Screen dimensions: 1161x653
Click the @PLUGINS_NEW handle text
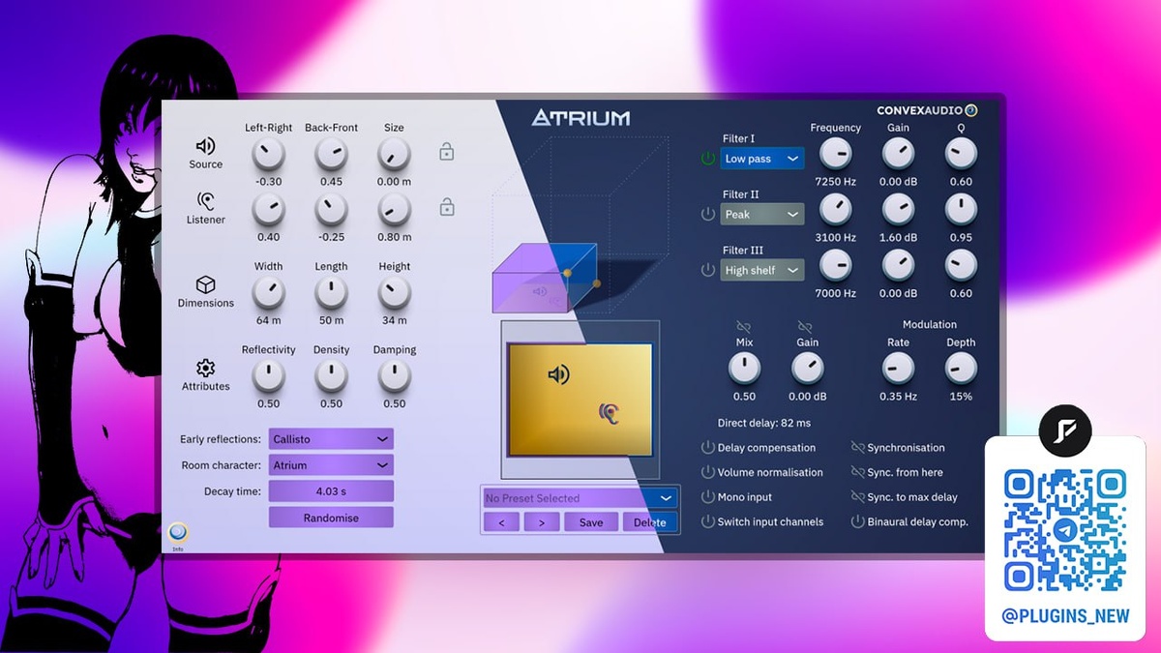click(1065, 616)
